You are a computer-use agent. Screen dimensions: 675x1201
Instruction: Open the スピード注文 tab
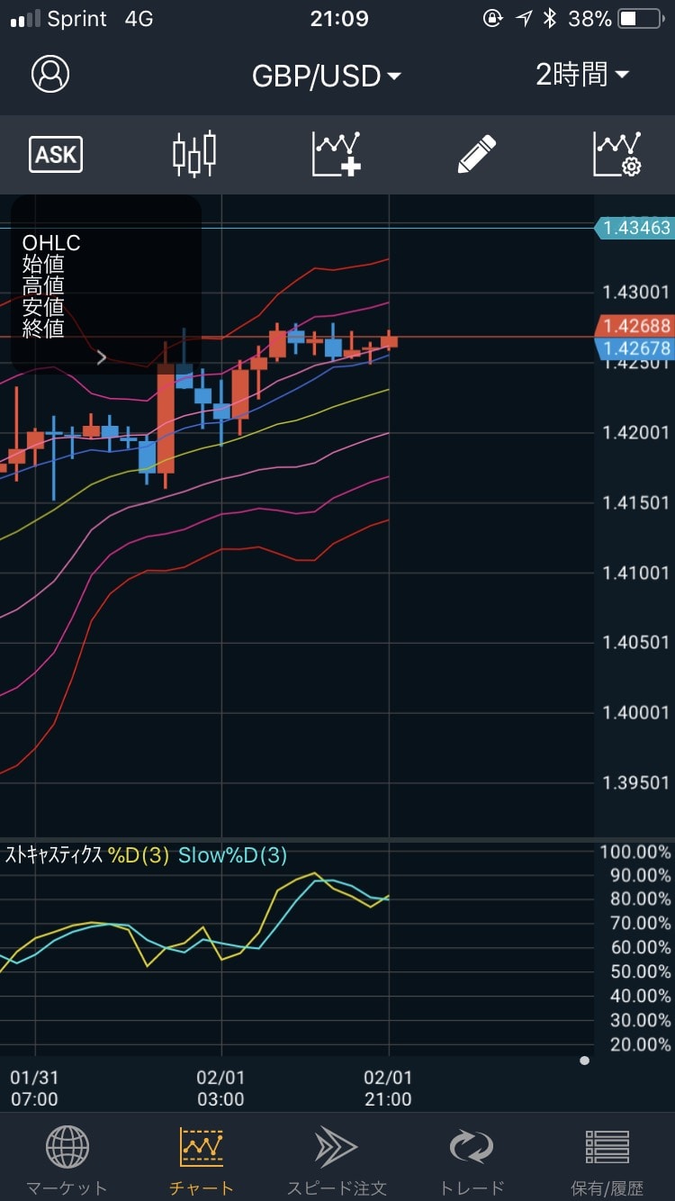click(337, 1160)
